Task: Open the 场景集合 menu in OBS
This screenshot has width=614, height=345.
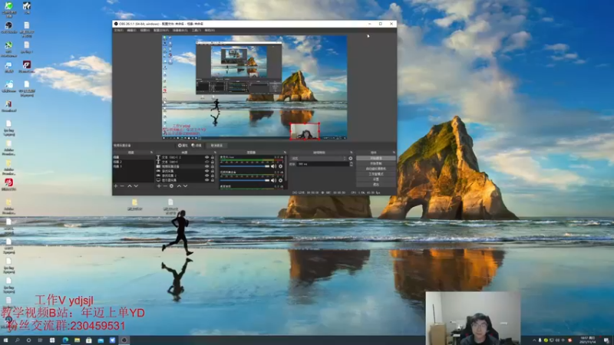Action: click(180, 30)
